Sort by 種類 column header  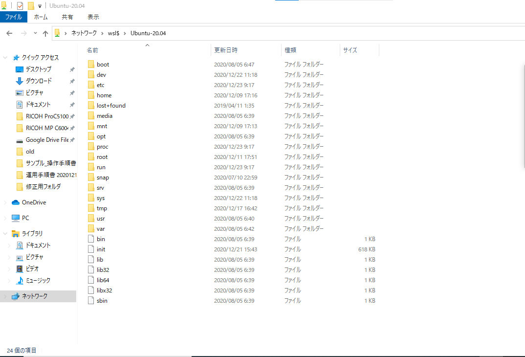point(290,50)
